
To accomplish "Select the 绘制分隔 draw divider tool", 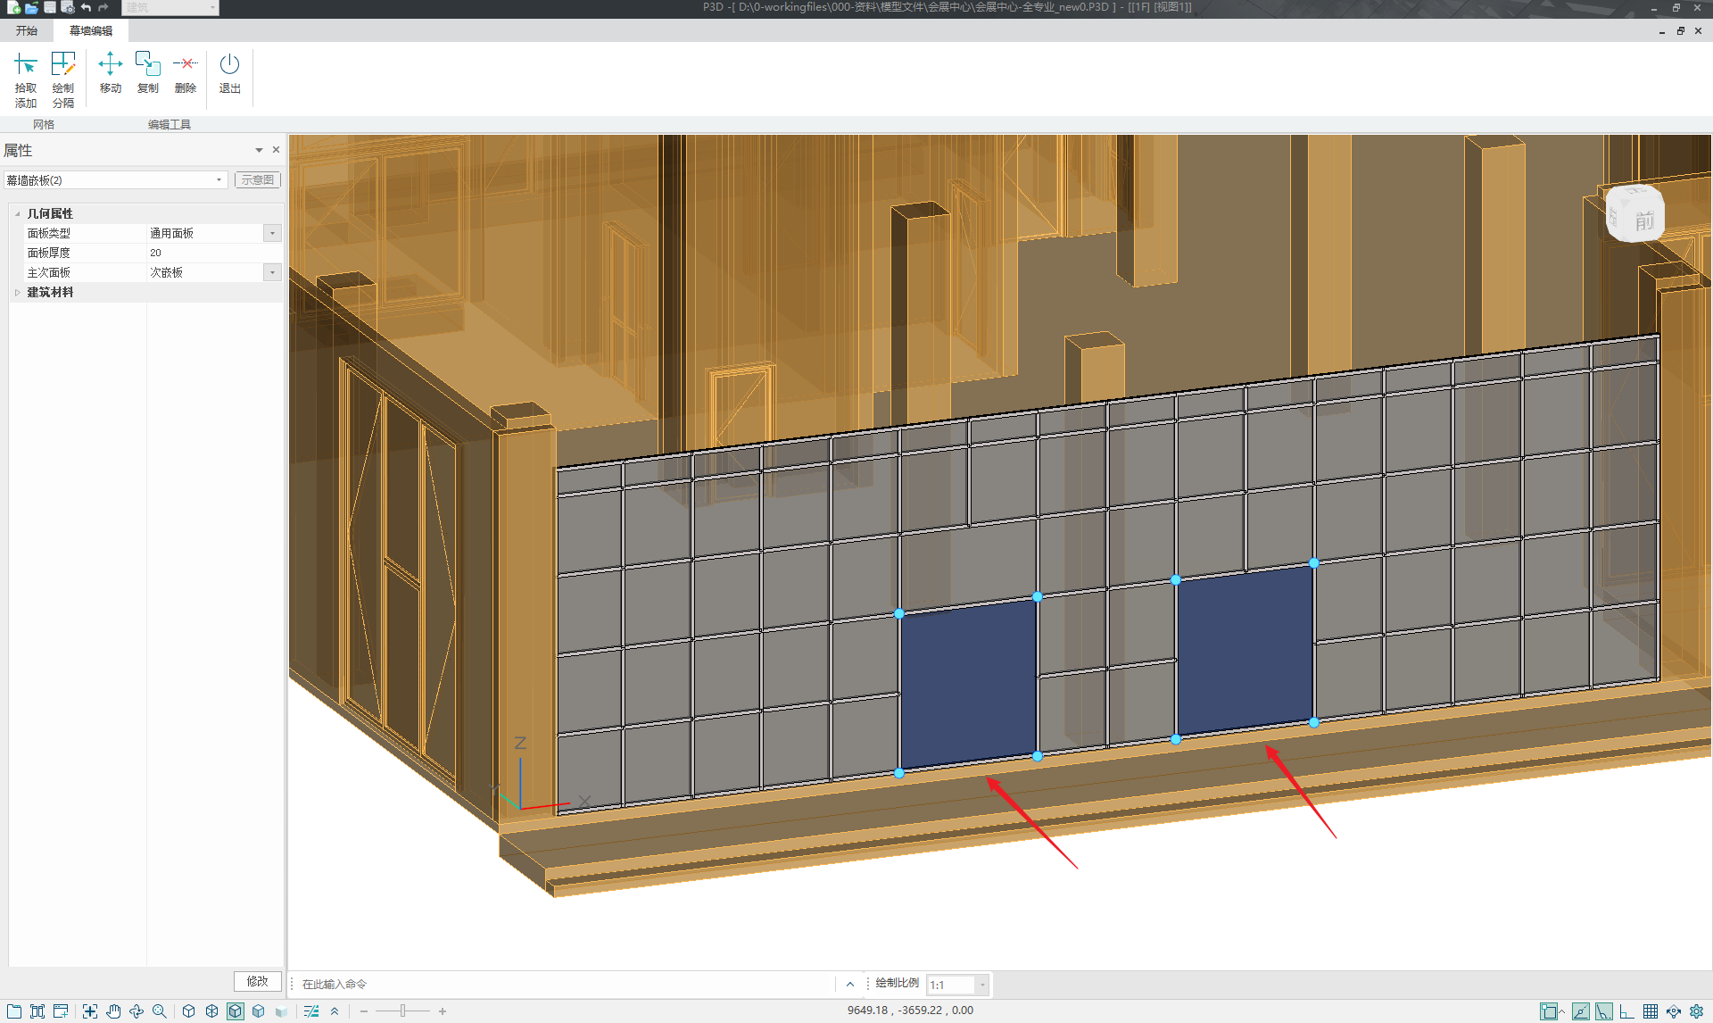I will (x=62, y=79).
